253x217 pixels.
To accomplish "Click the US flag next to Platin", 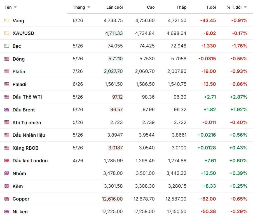I will click(7, 71).
